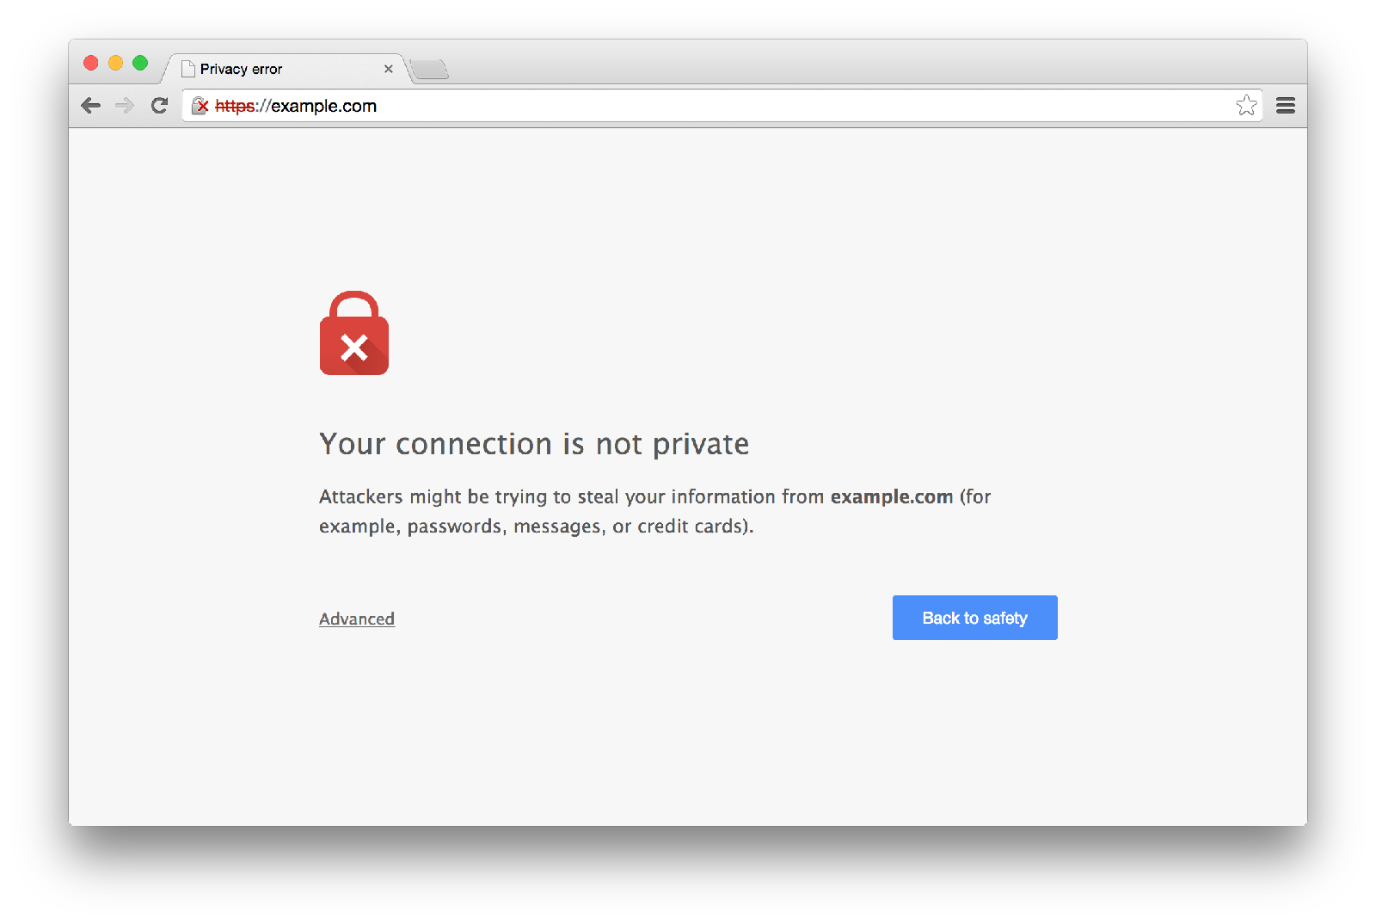This screenshot has width=1376, height=924.
Task: Click the large red padlock warning icon
Action: pyautogui.click(x=354, y=334)
